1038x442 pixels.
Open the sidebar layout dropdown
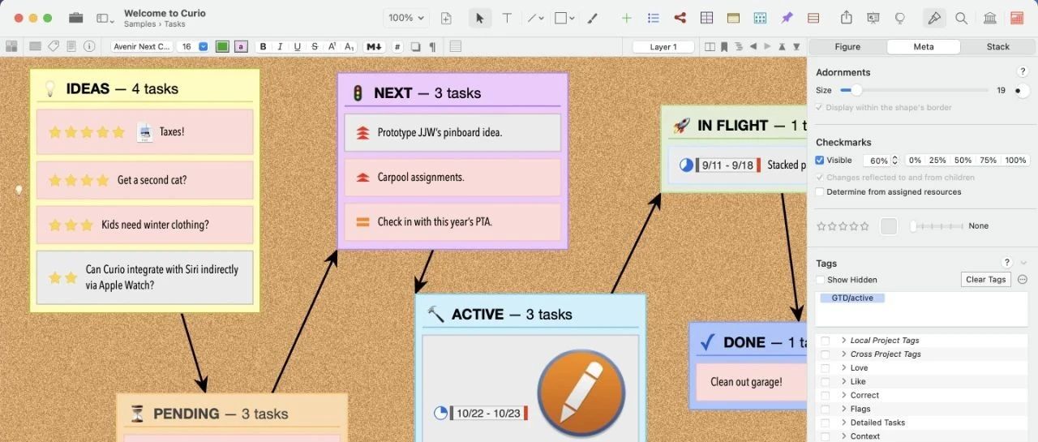pos(105,18)
